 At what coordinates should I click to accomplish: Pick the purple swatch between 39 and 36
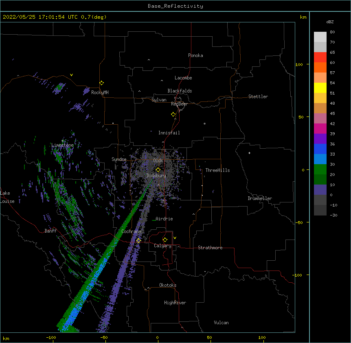(x=320, y=139)
